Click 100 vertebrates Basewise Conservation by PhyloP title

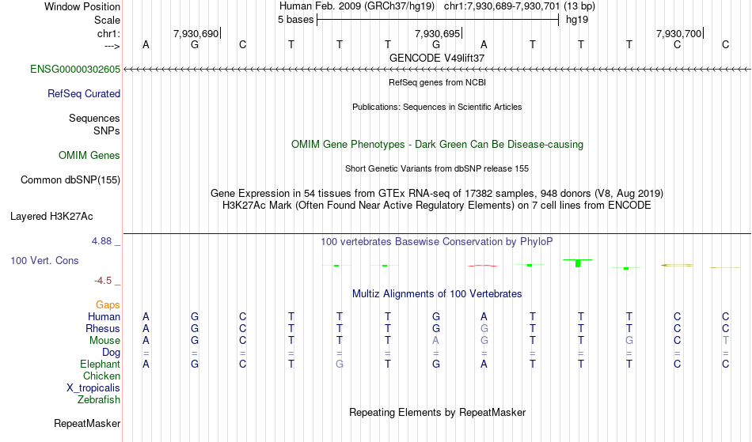pos(437,242)
